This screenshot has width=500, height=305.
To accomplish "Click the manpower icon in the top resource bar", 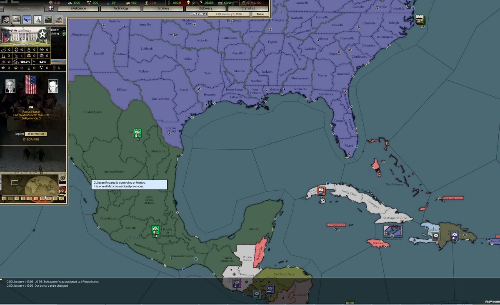I will [168, 2].
